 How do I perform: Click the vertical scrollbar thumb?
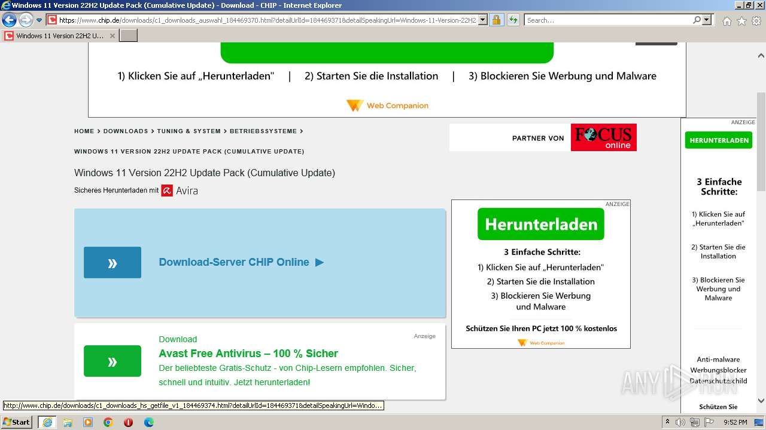(x=761, y=142)
